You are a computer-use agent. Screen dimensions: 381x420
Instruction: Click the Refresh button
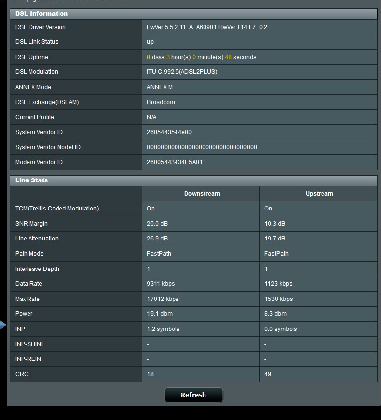pos(193,395)
